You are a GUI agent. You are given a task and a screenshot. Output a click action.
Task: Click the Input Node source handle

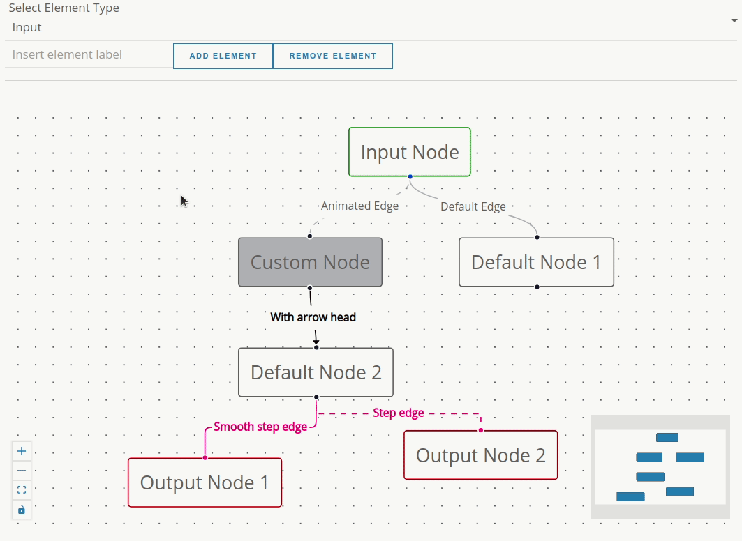tap(410, 176)
